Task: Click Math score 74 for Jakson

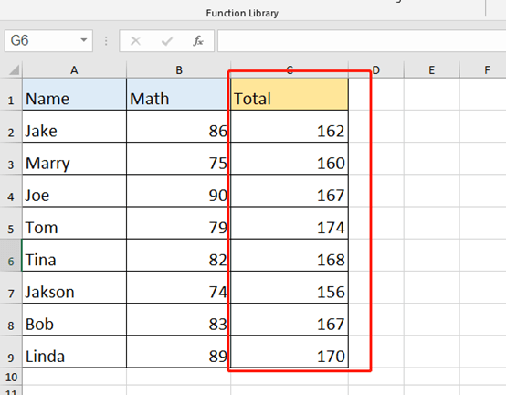Action: [179, 287]
